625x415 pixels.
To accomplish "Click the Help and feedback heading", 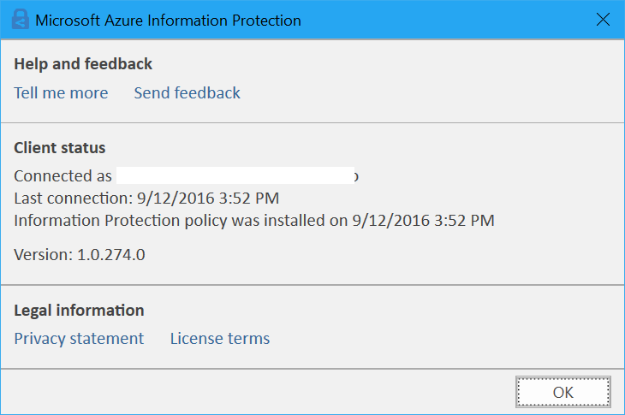I will tap(83, 64).
